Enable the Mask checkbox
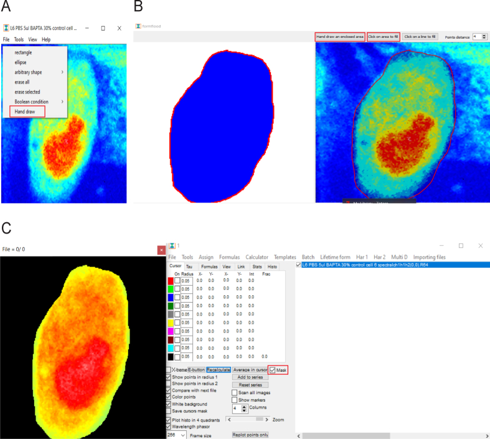The width and height of the screenshot is (490, 439). [273, 370]
